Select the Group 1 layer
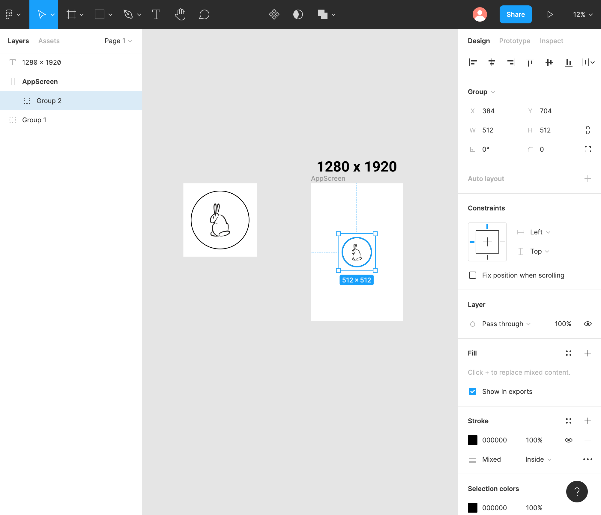 click(x=34, y=120)
